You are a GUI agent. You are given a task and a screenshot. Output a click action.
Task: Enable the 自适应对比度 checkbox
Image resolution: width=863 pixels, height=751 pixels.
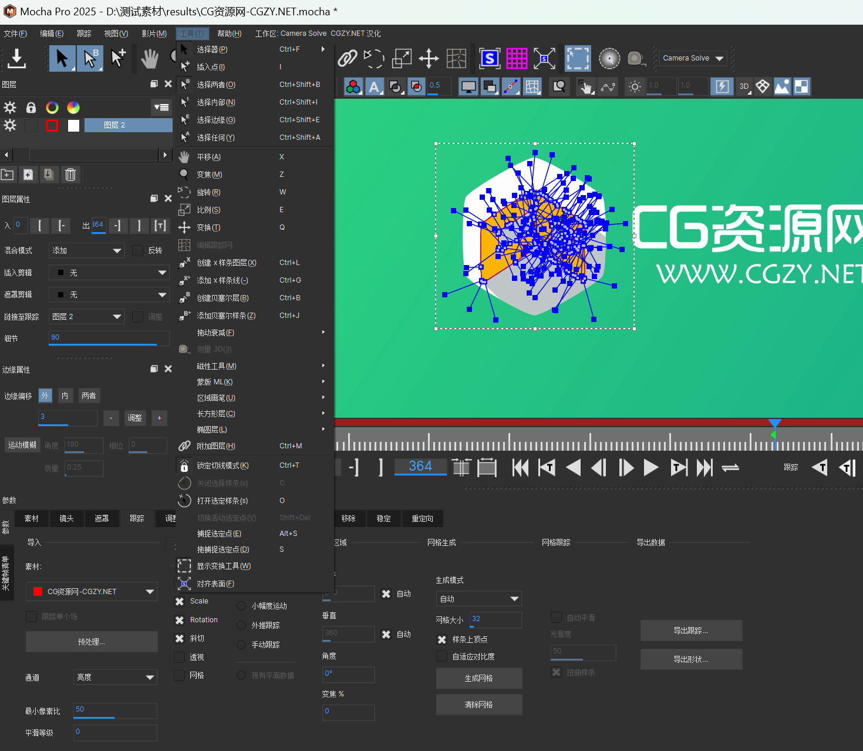pyautogui.click(x=442, y=656)
